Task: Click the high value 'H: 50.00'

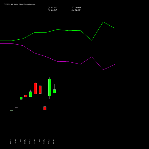Action: [76, 8]
